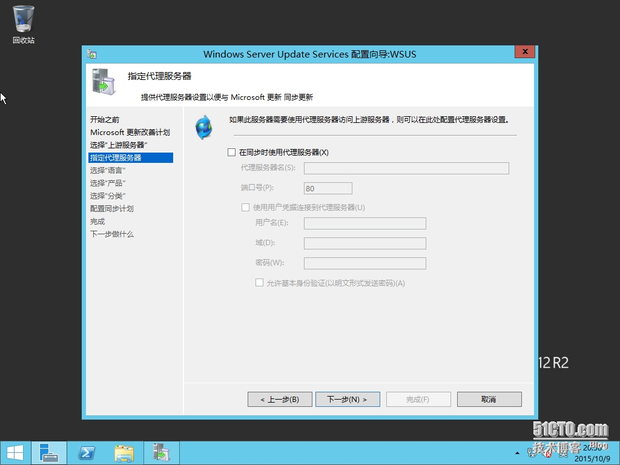The width and height of the screenshot is (620, 465).
Task: Tick 使用用户凭据连接到代理服务器 checkbox
Action: pyautogui.click(x=246, y=207)
